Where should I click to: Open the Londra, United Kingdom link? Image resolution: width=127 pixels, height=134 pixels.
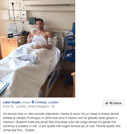[x=32, y=106]
